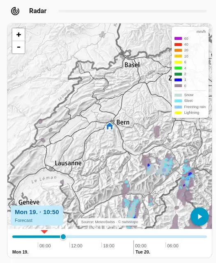Click the Lausanne city label
216x263 pixels.
pyautogui.click(x=68, y=163)
